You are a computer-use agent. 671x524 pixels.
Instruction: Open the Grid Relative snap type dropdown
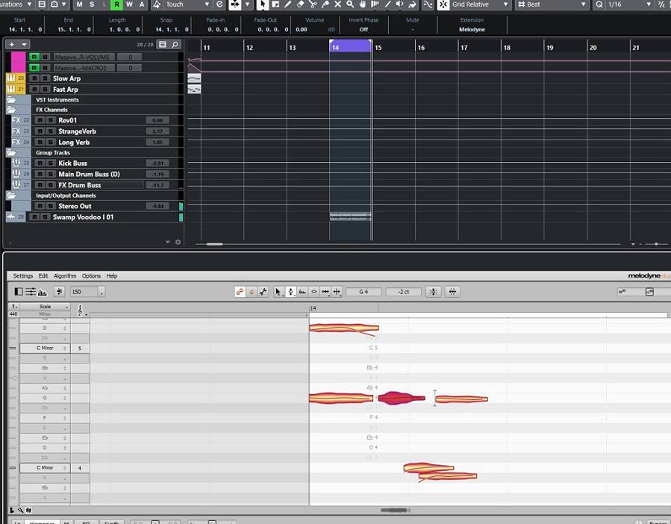[x=505, y=4]
